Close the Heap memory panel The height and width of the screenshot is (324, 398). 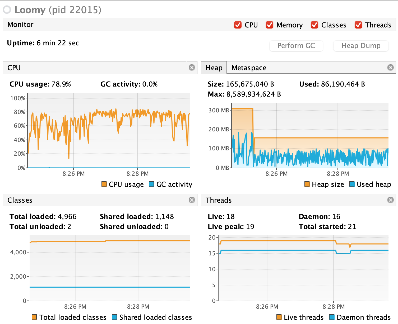click(390, 68)
